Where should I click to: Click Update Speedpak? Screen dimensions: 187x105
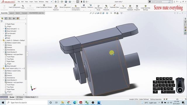(x=130, y=8)
